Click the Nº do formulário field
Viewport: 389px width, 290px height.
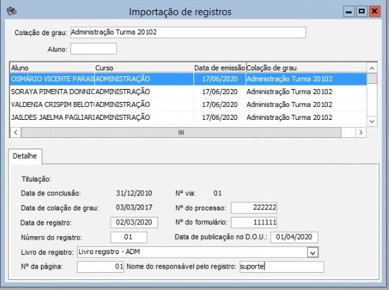pyautogui.click(x=254, y=222)
